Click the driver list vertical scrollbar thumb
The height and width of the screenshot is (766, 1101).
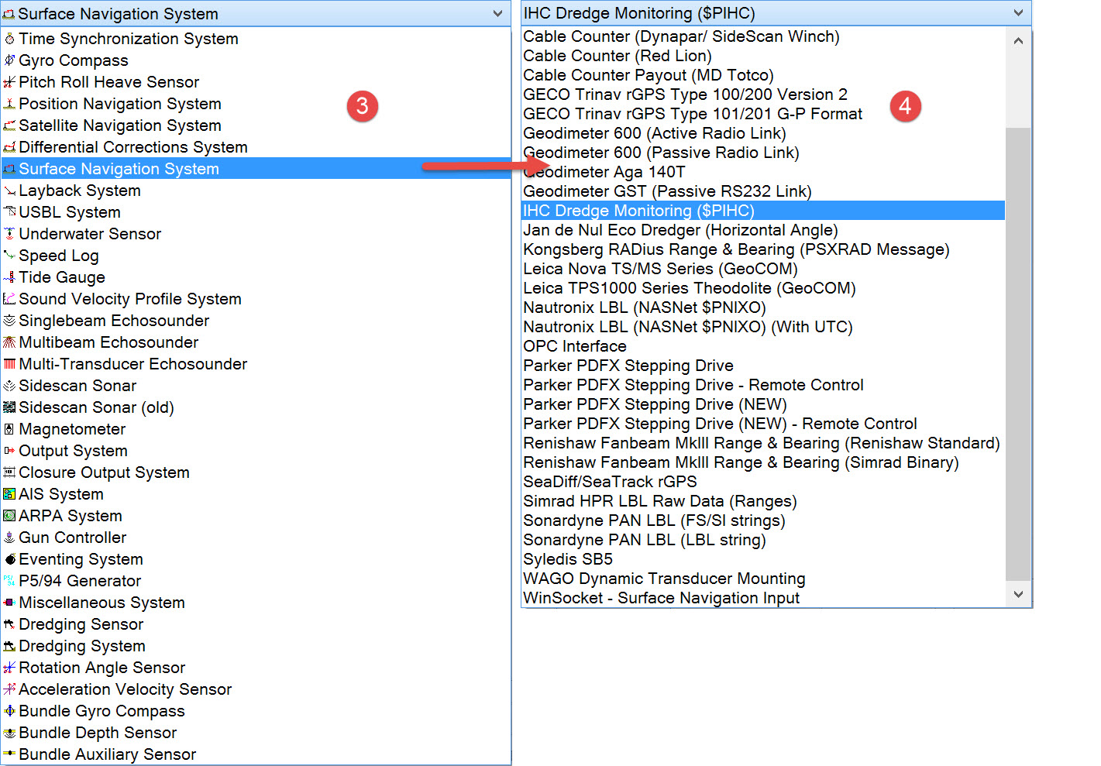(x=1018, y=353)
